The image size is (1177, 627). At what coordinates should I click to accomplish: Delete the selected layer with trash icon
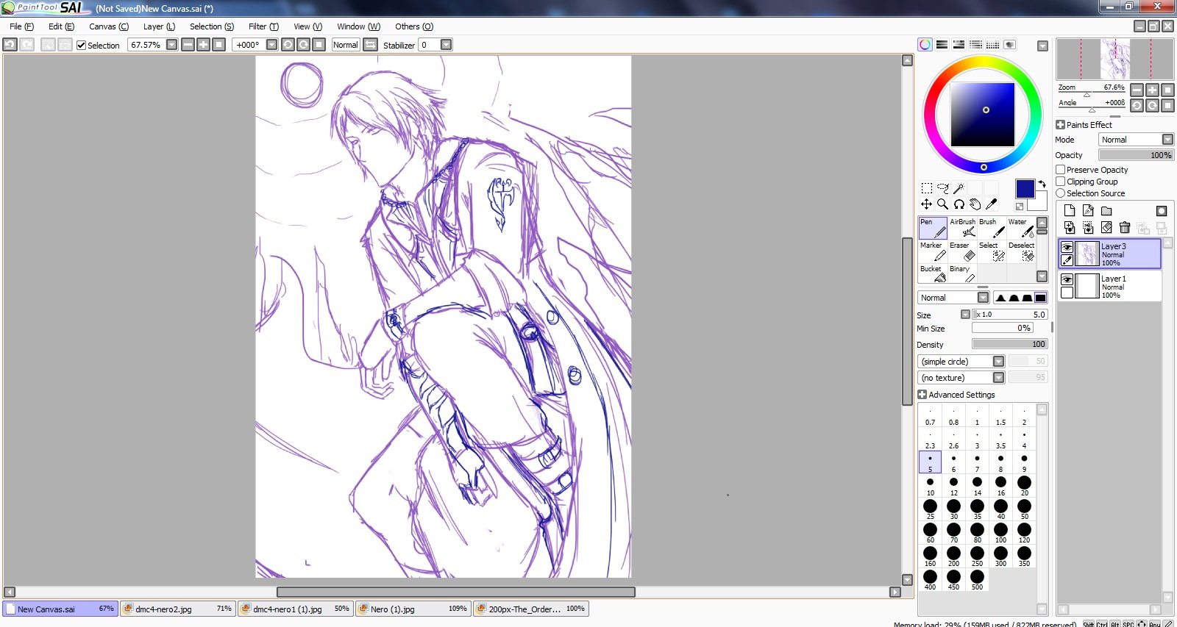[x=1125, y=228]
